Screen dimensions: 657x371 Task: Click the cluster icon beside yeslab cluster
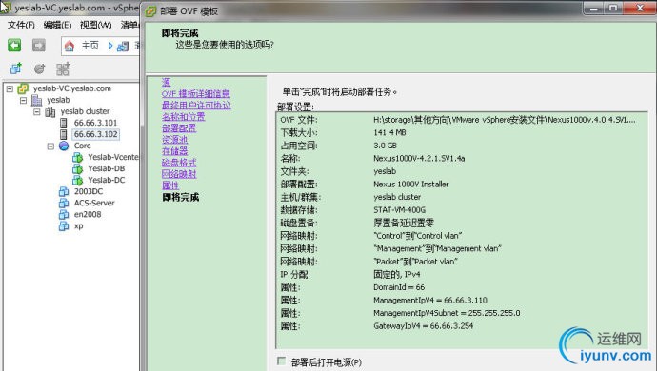50,111
